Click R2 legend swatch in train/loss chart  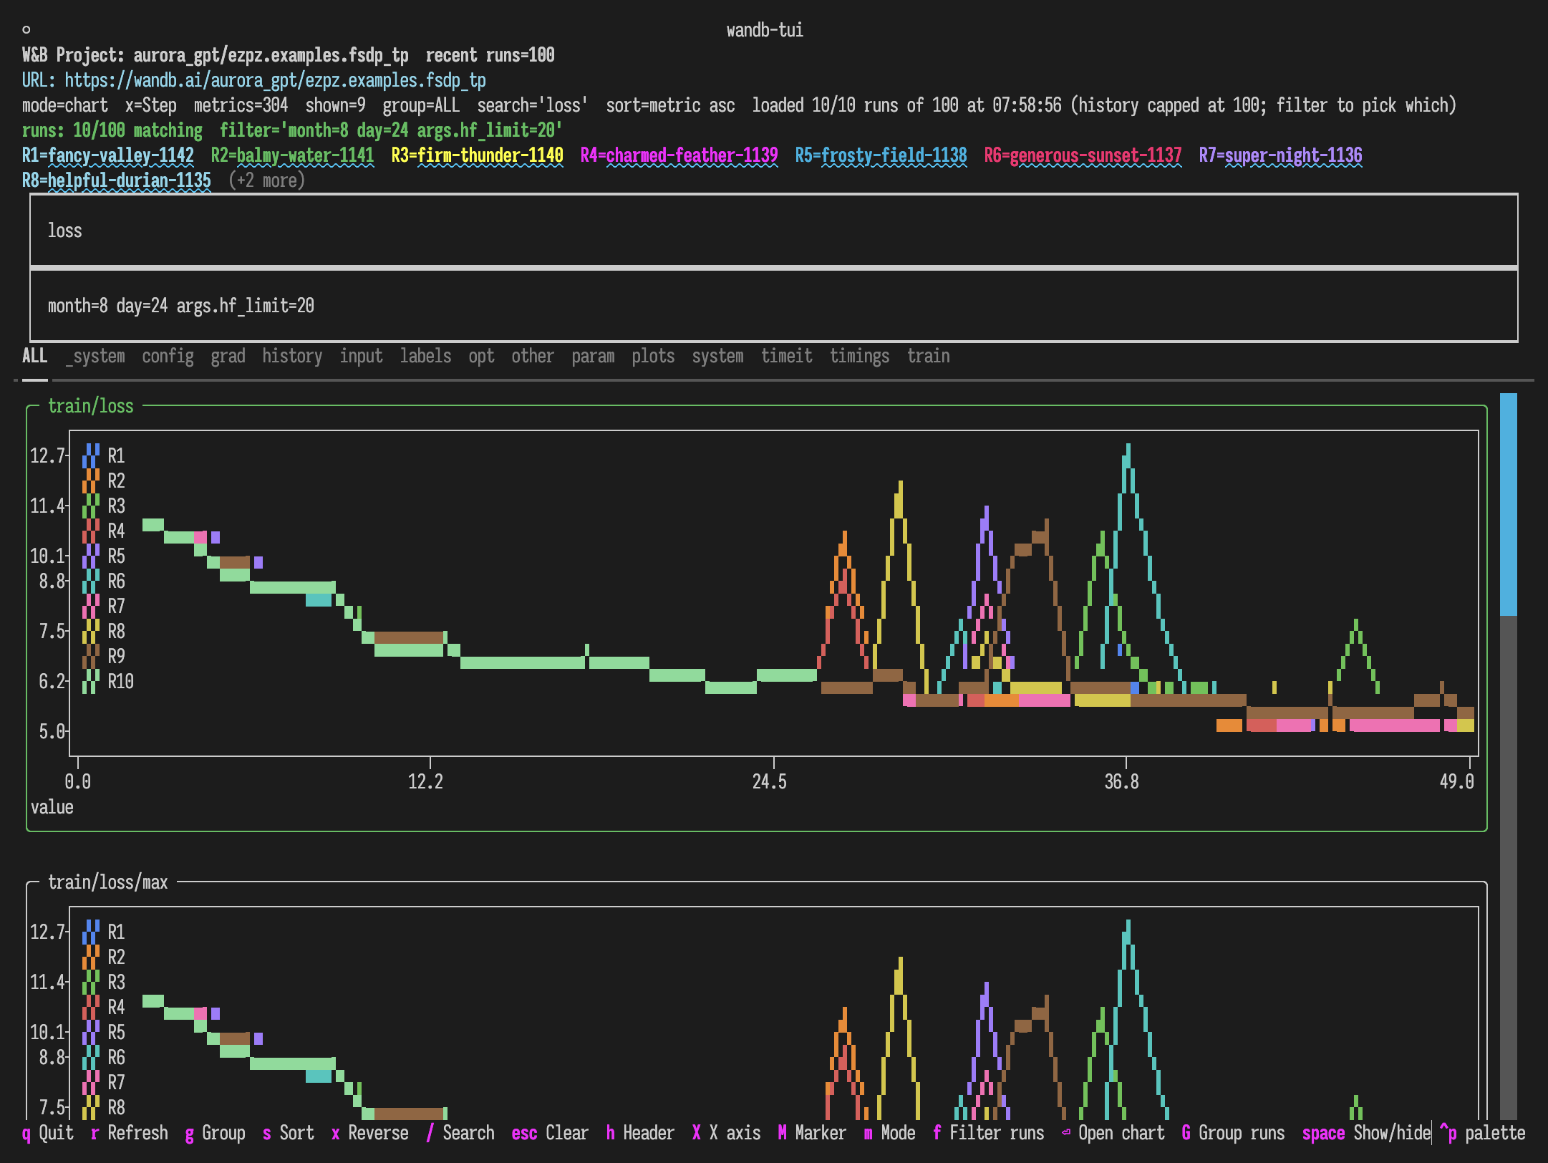tap(91, 481)
